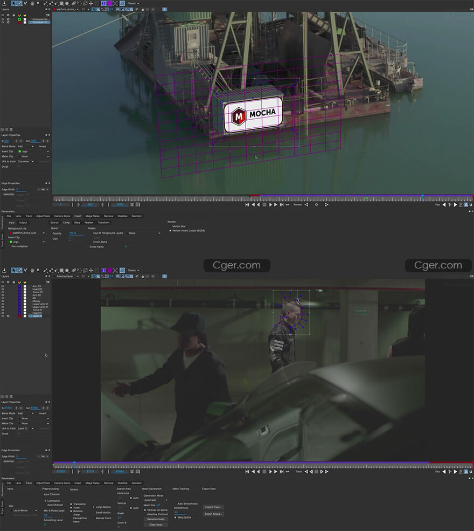Toggle visibility of Occlusion layer in top window
474x531 pixels.
pos(3,19)
